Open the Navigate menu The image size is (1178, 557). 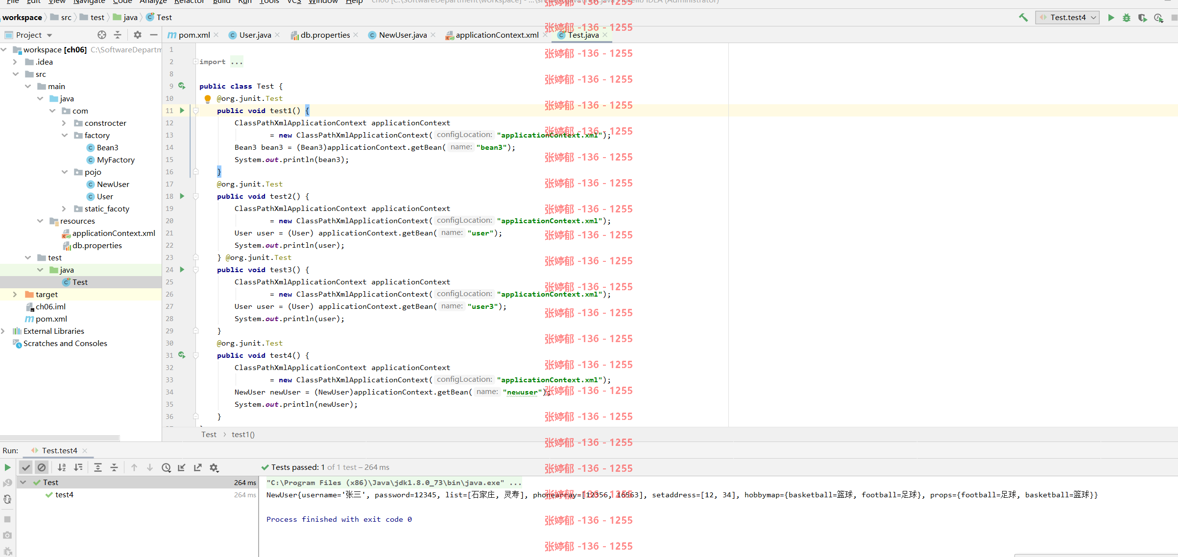pyautogui.click(x=89, y=1)
